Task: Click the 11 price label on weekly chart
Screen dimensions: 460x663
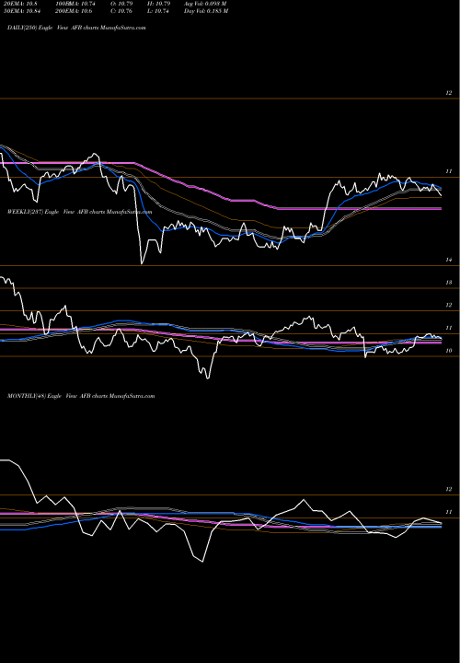Action: coord(449,328)
